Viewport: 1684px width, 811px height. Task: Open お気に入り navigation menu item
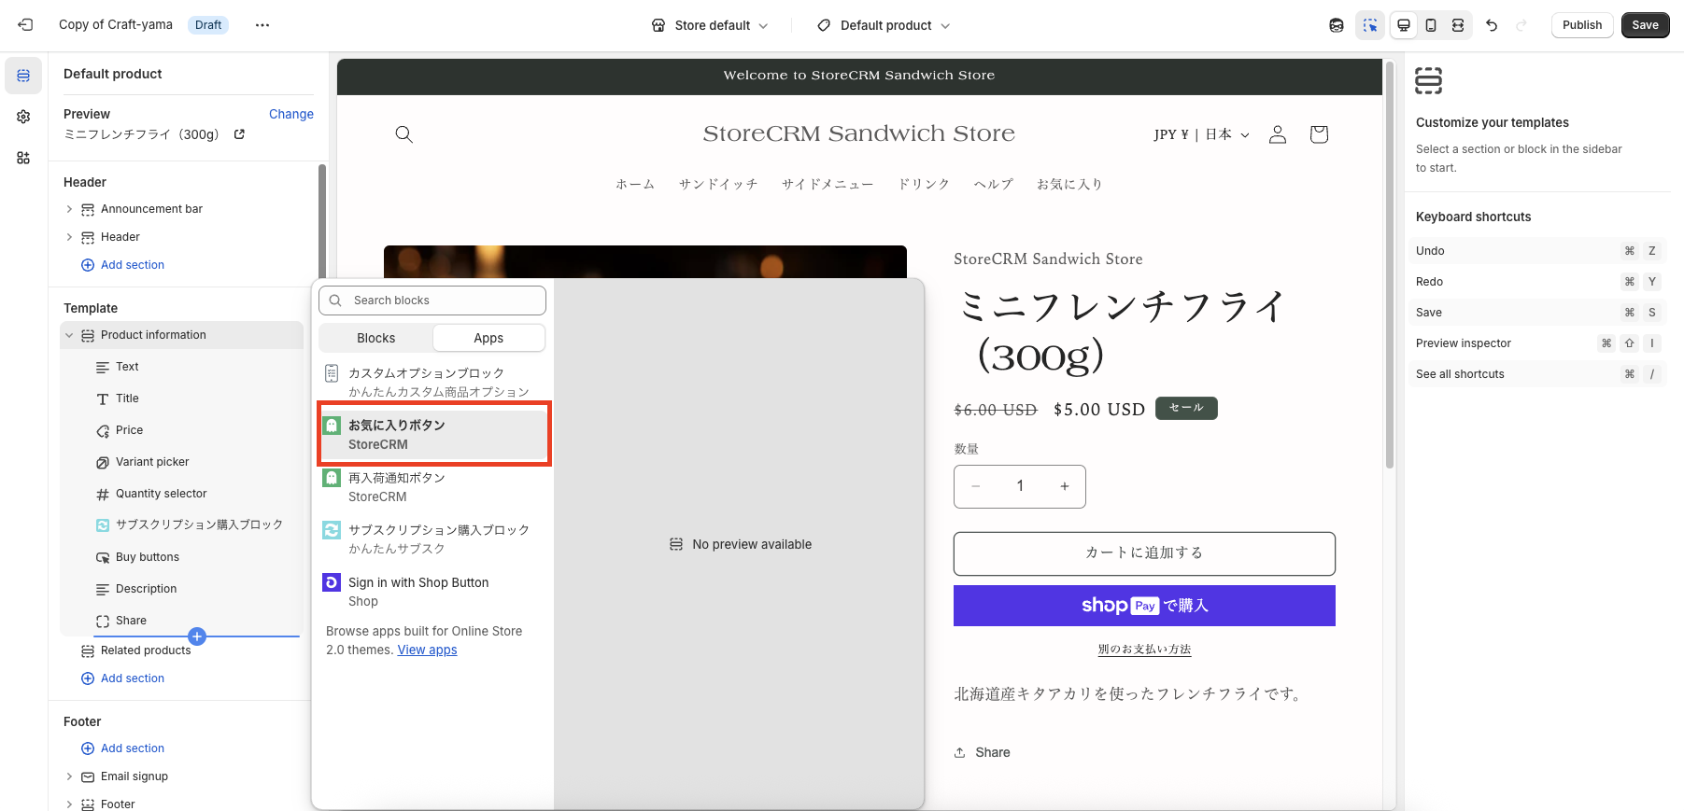tap(1069, 185)
